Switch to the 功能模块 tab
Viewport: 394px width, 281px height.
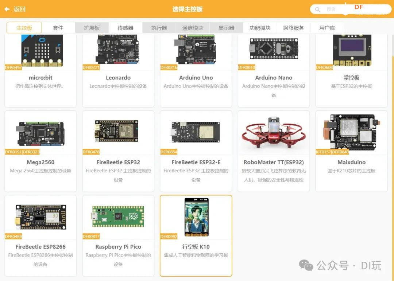click(x=260, y=28)
